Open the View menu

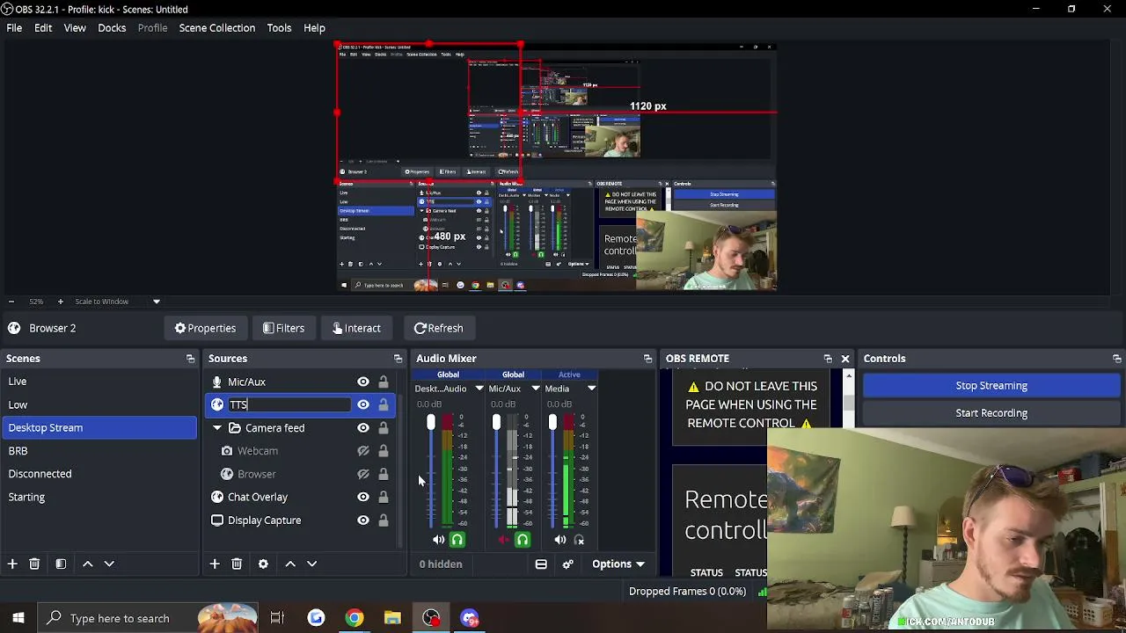(x=75, y=28)
